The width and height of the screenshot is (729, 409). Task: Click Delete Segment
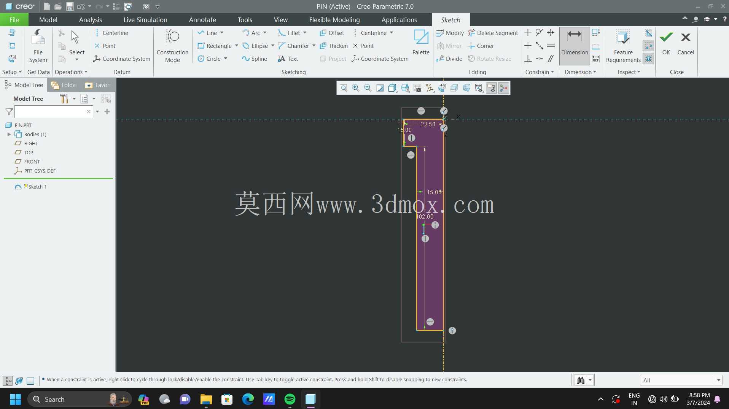coord(493,33)
